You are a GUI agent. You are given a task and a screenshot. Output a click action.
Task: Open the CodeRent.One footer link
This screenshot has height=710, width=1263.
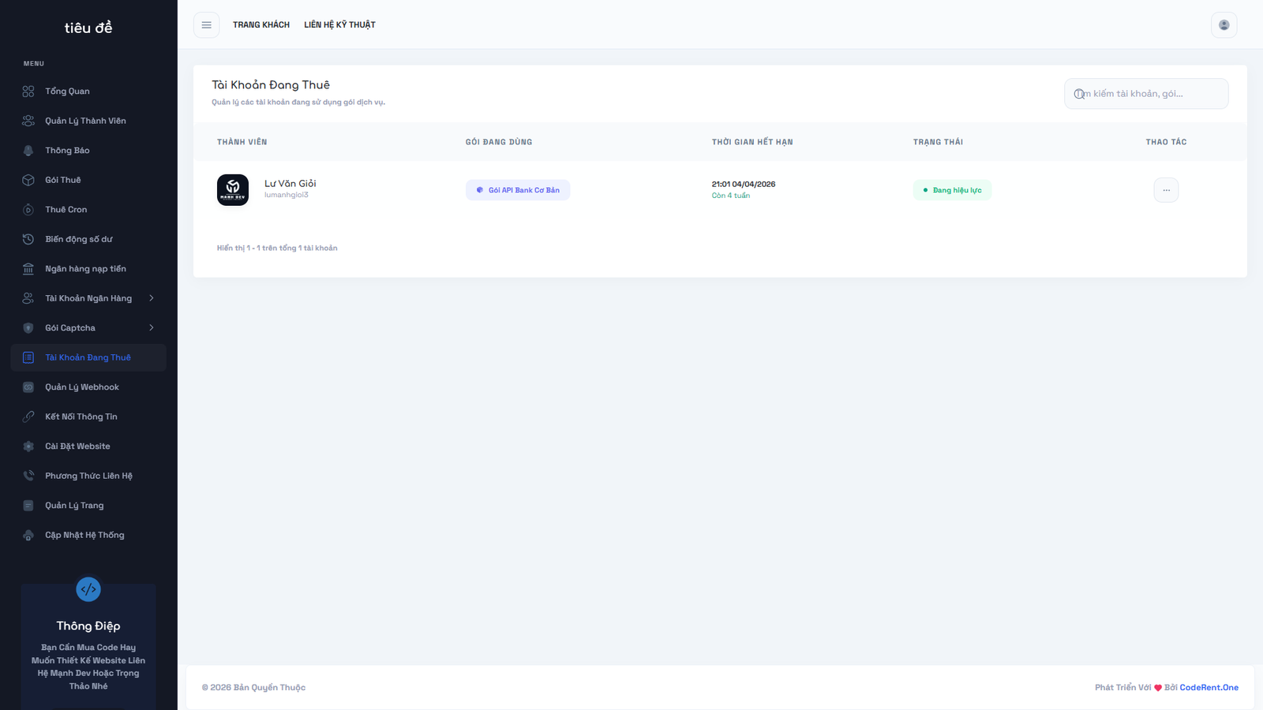1209,688
